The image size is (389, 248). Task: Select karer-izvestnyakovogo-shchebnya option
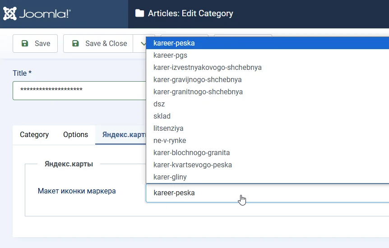[x=207, y=68]
